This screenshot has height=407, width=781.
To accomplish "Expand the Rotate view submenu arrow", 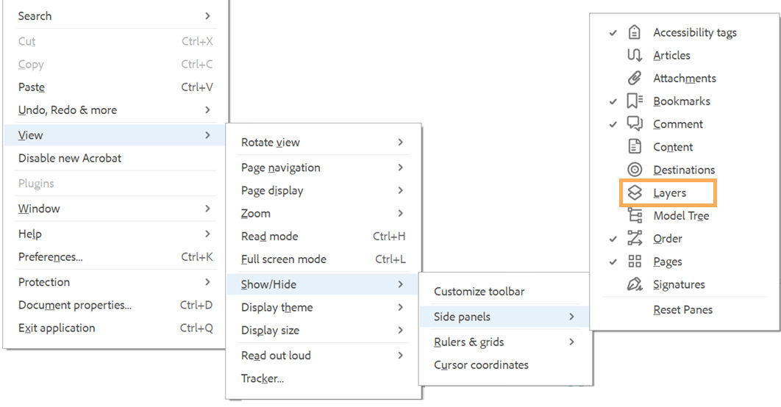I will click(401, 143).
